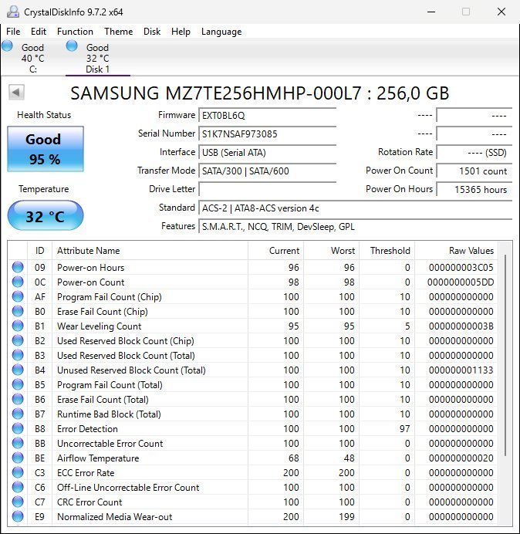
Task: Click status orb for Runtime Bad Block
Action: pyautogui.click(x=18, y=414)
